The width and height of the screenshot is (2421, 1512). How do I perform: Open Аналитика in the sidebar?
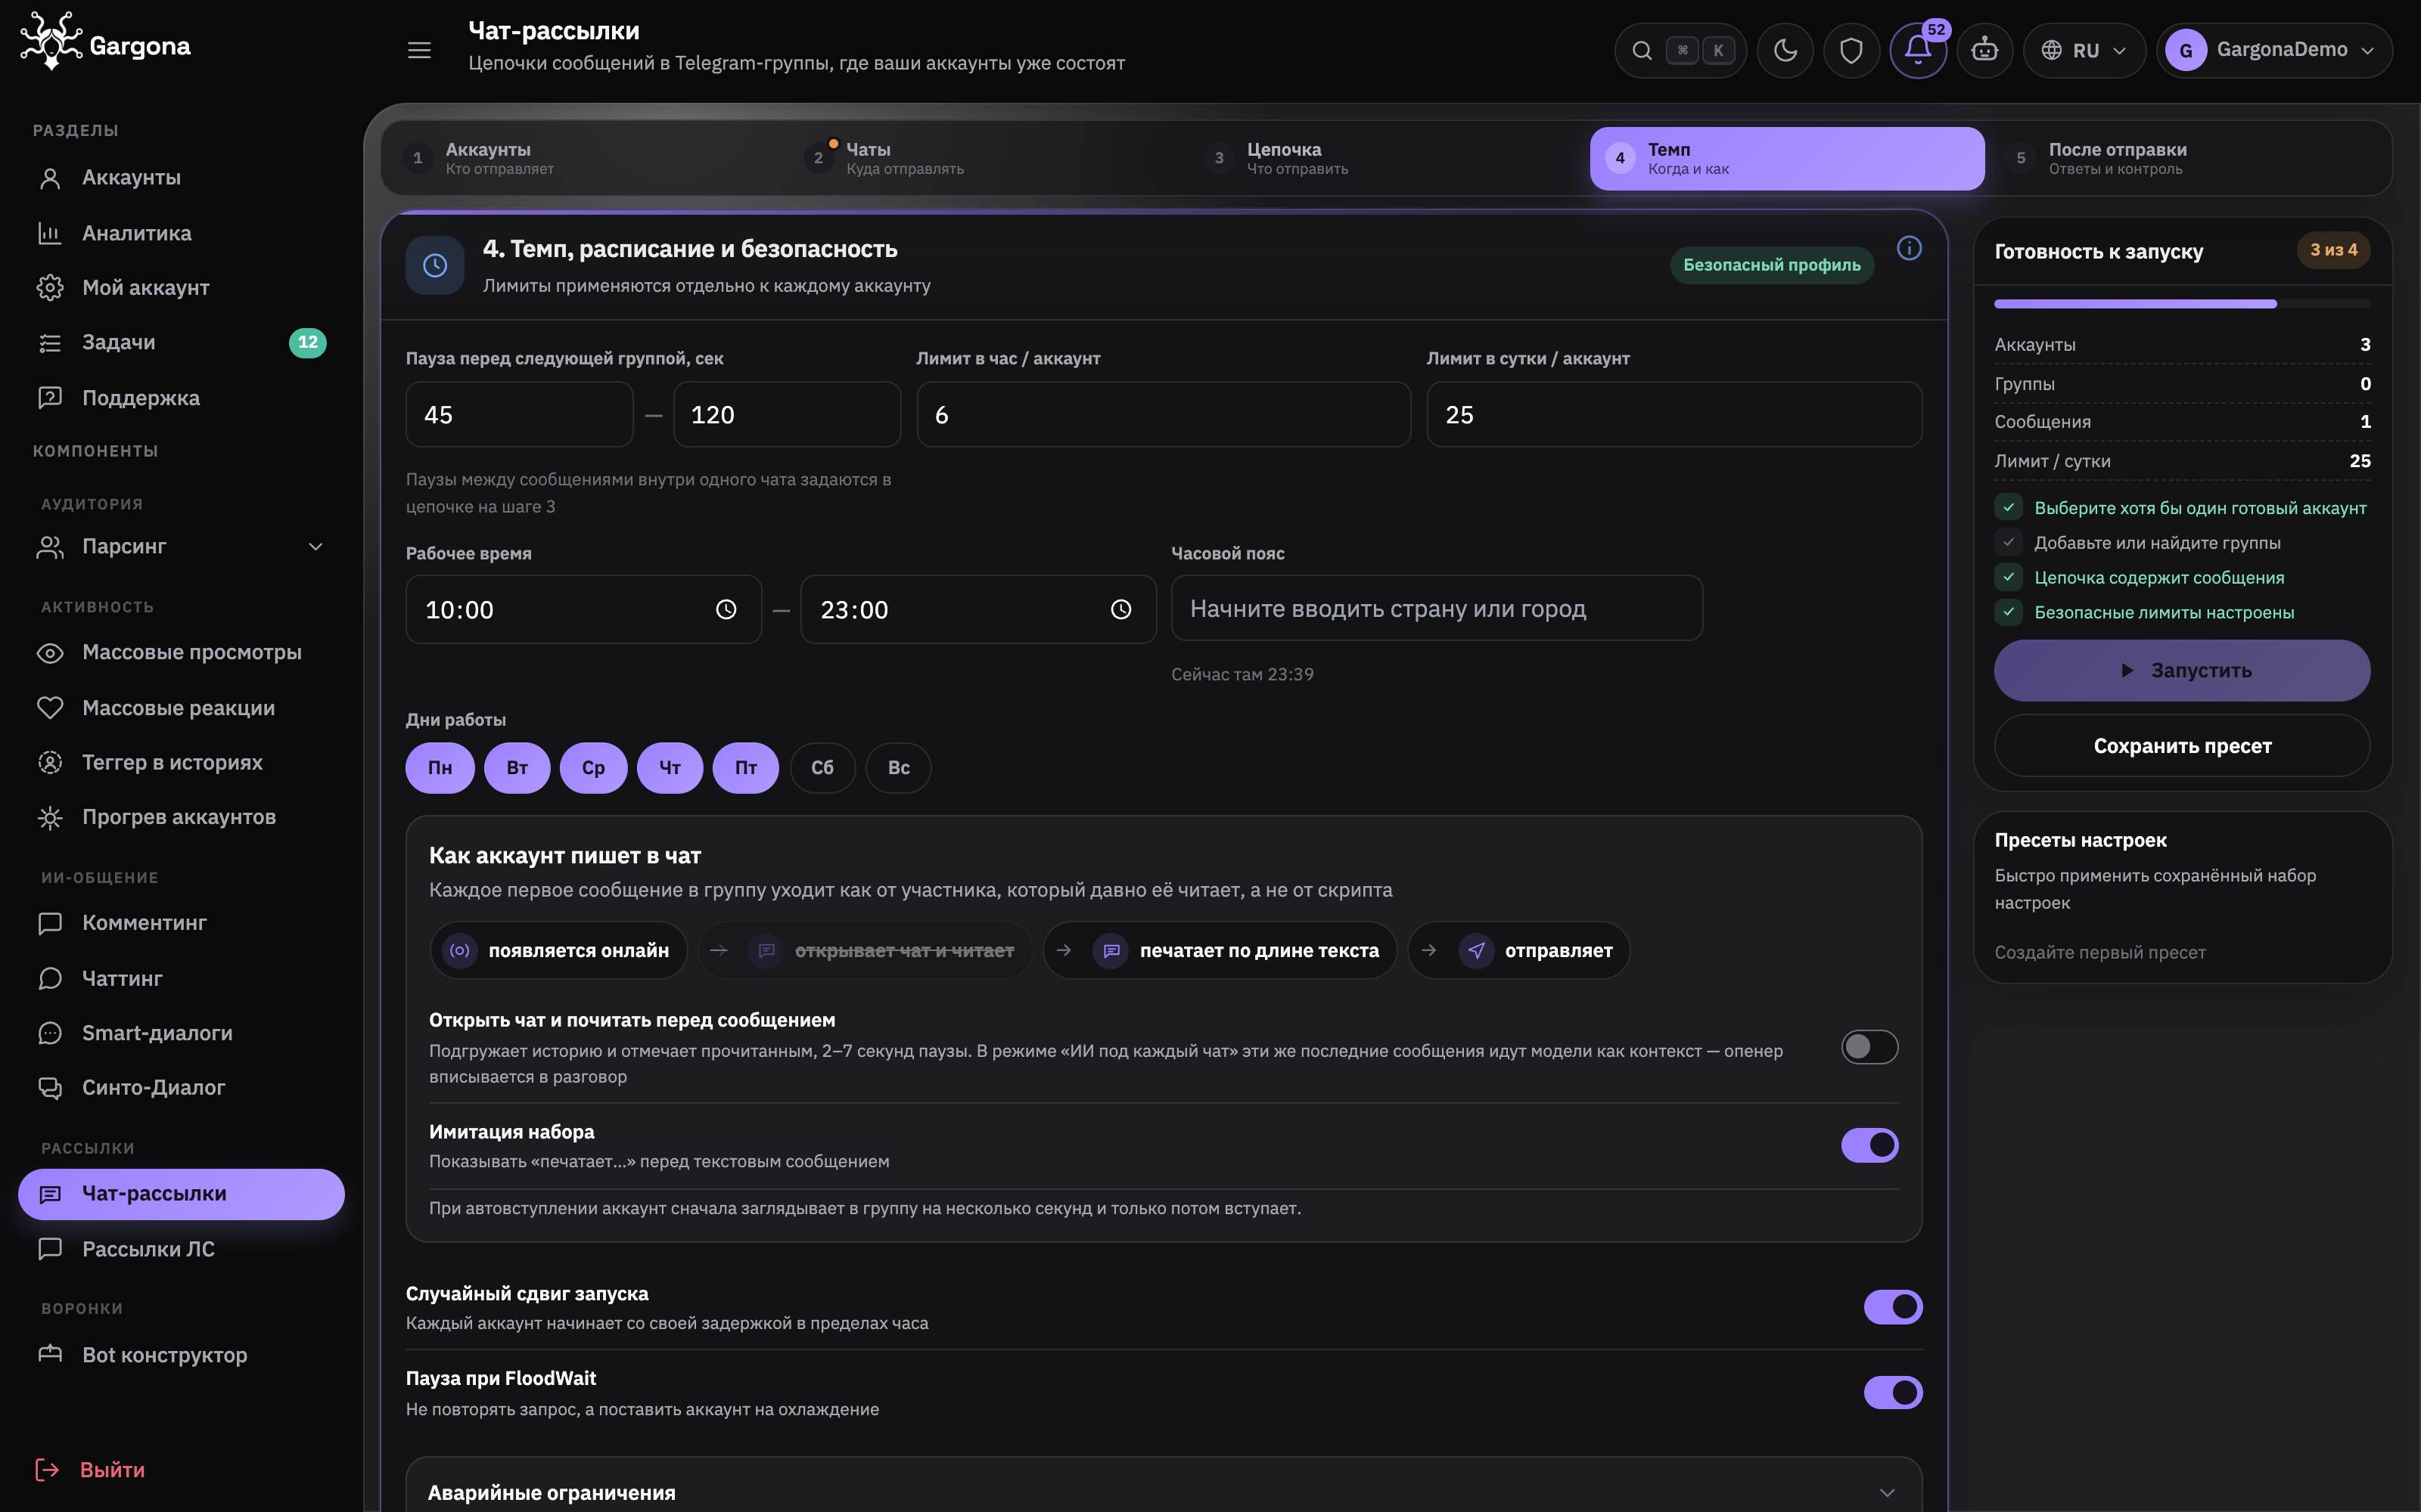181,233
